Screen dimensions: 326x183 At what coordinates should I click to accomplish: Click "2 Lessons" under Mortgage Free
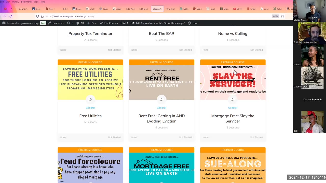pyautogui.click(x=233, y=128)
